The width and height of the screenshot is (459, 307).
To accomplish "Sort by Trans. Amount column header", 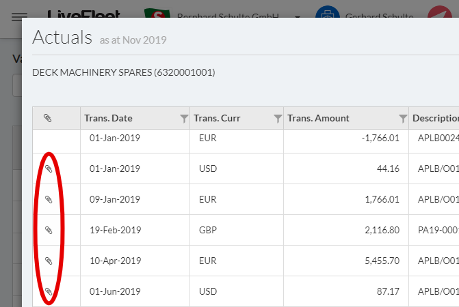I will [x=318, y=118].
